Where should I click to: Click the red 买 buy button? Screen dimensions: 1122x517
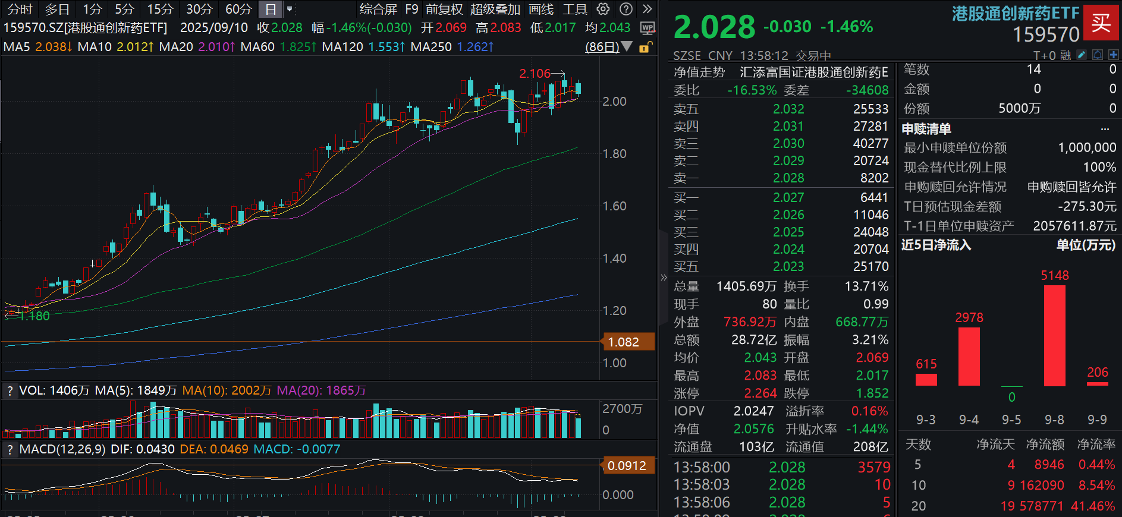[1101, 23]
